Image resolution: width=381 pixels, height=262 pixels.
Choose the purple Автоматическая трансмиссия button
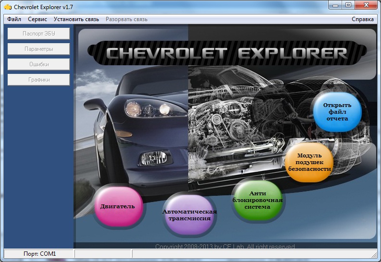click(x=189, y=214)
